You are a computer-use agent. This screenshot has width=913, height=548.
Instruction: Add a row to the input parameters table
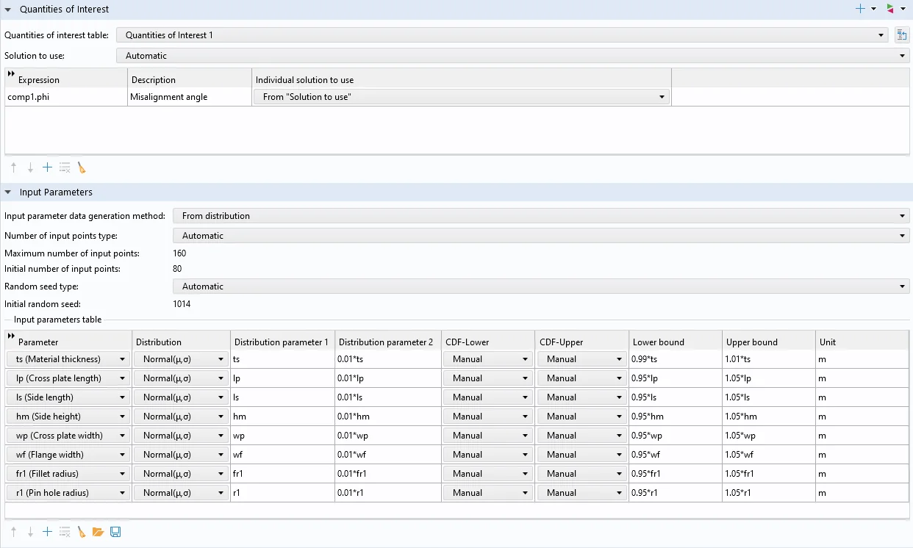pyautogui.click(x=47, y=532)
